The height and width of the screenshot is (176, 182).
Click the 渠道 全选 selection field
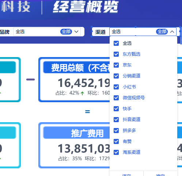143,32
